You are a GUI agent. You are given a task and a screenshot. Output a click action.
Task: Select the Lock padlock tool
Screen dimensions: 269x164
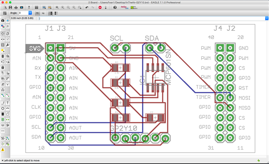pyautogui.click(x=3, y=67)
